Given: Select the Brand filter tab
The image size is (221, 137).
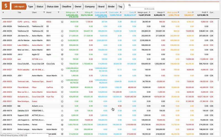Looking at the screenshot, I should [101, 6].
